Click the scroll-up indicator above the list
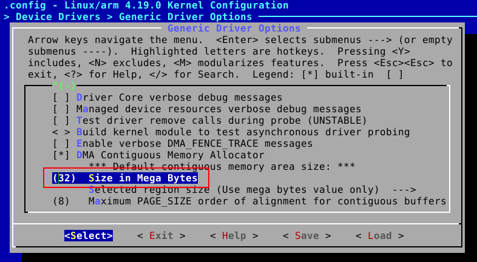 (64, 86)
